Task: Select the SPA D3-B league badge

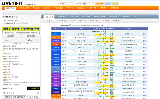Action: pos(56,95)
